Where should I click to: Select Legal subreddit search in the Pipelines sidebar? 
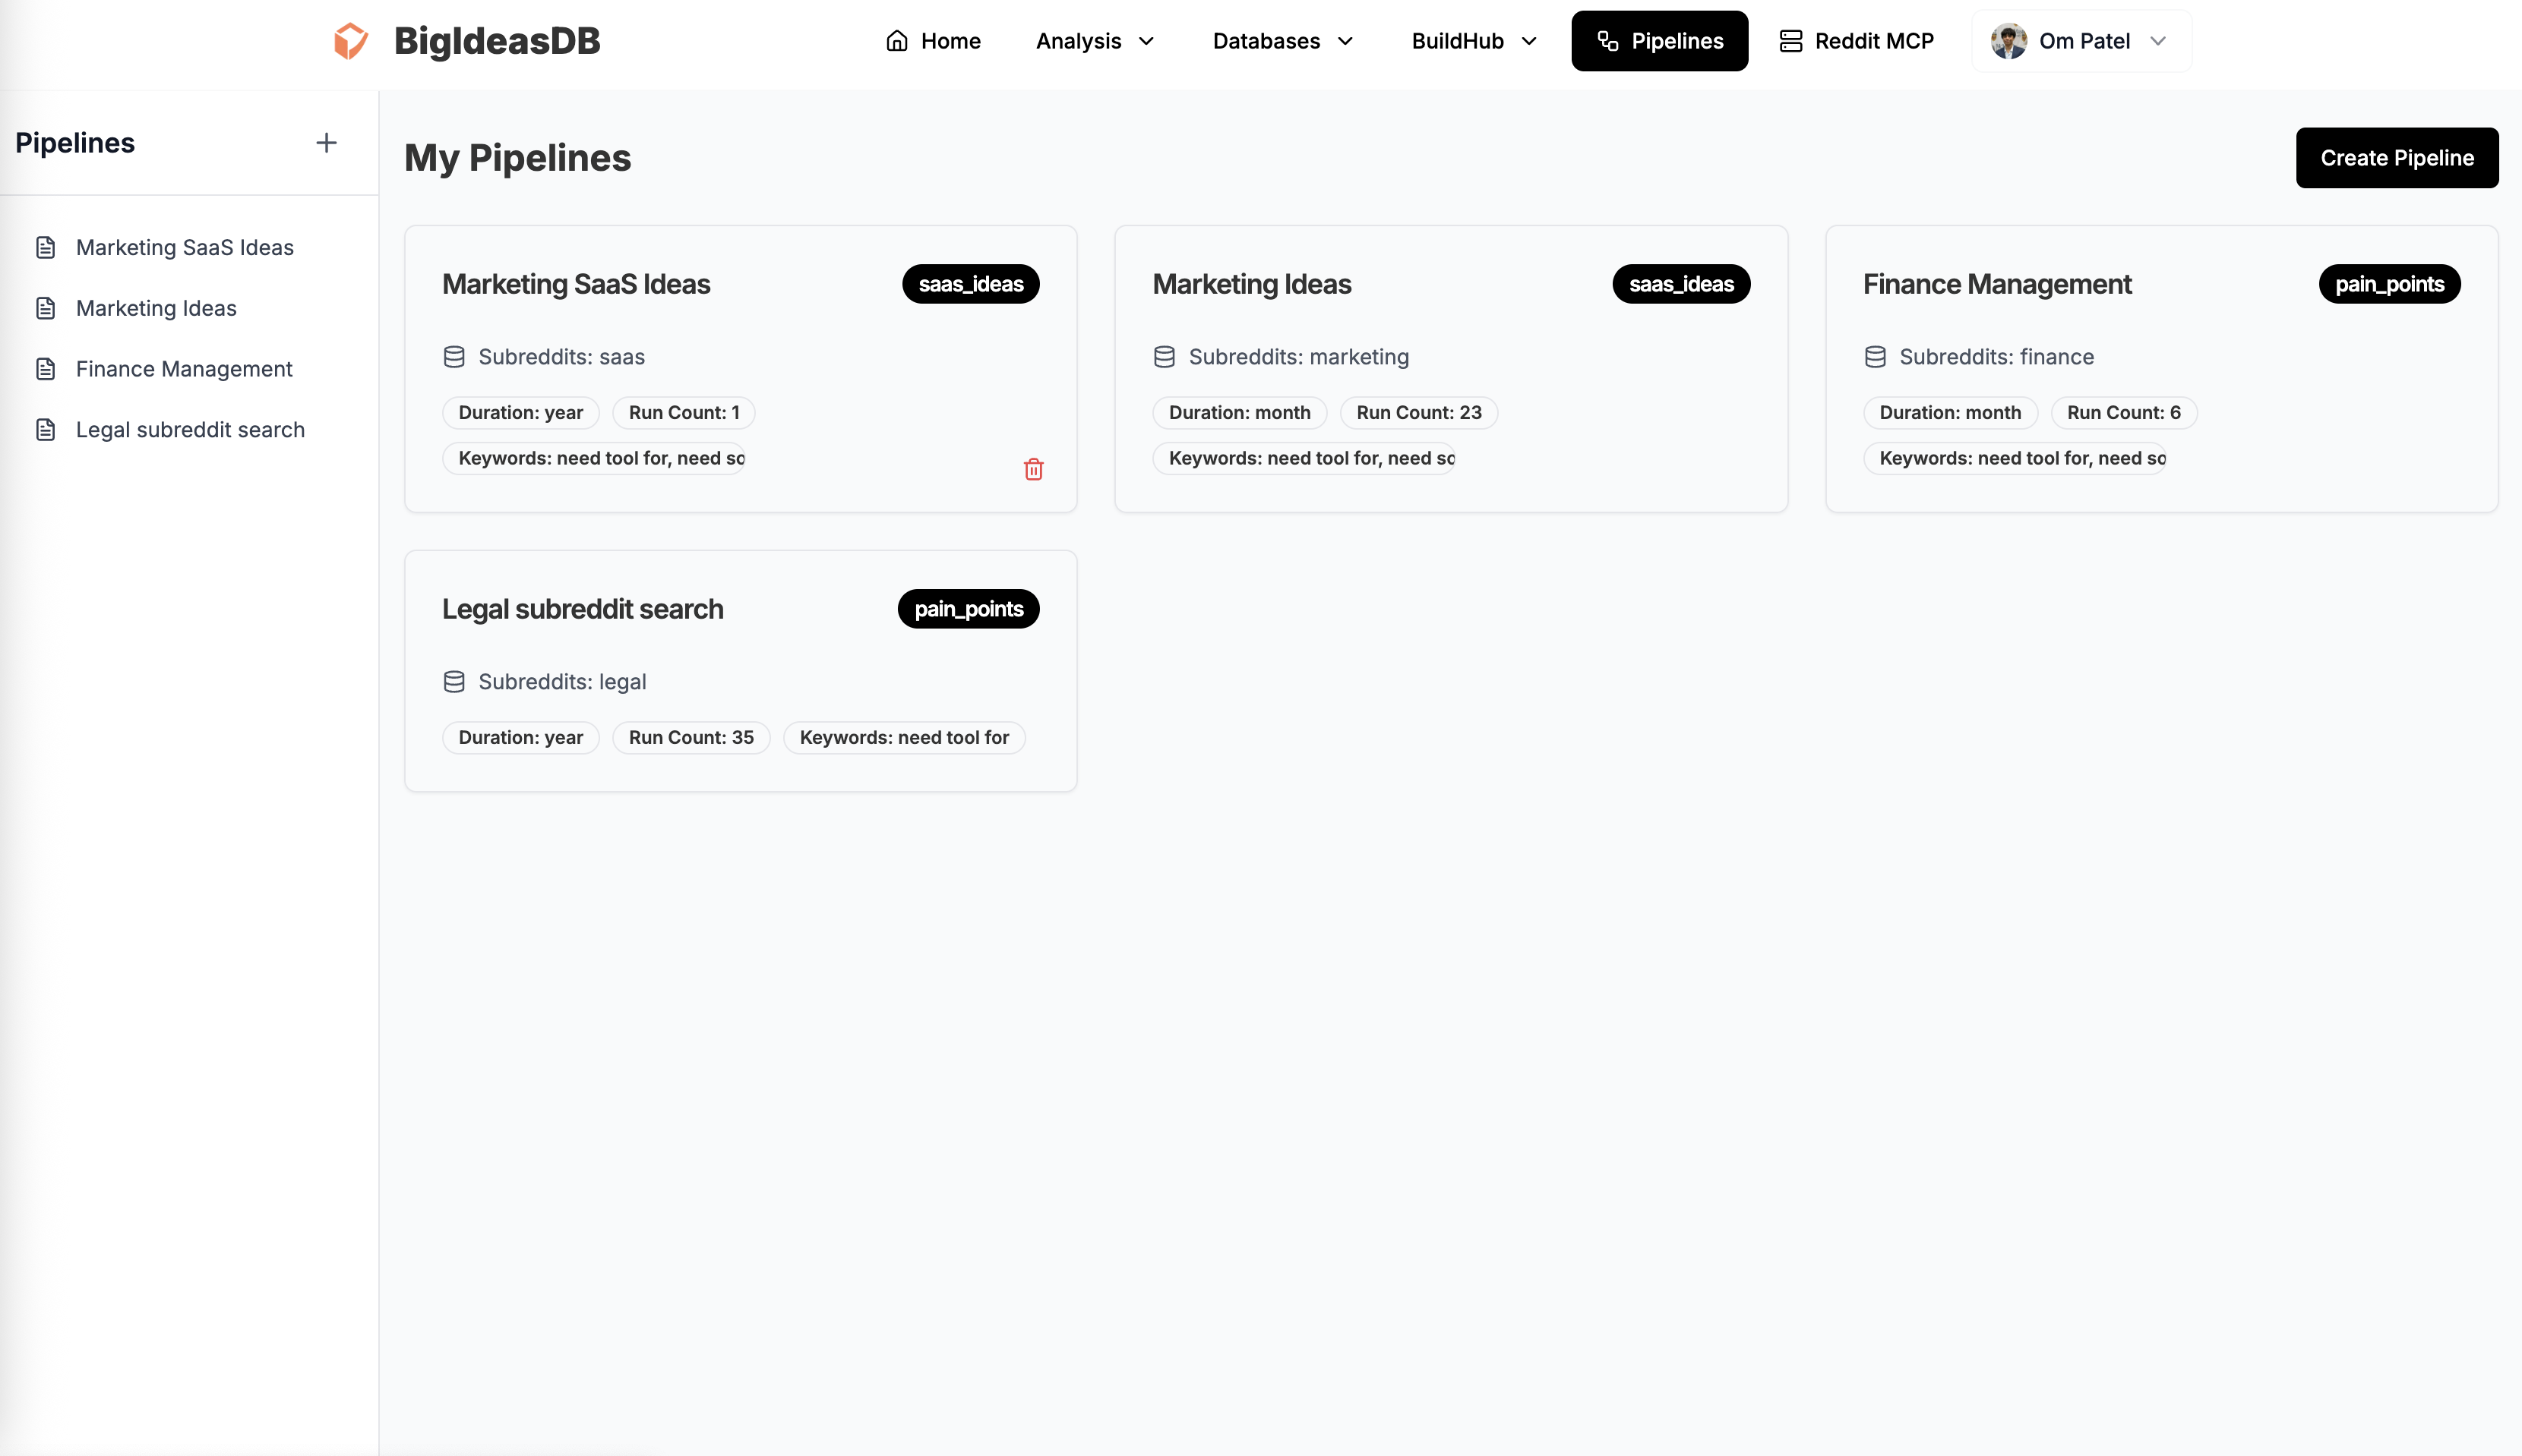[x=190, y=429]
